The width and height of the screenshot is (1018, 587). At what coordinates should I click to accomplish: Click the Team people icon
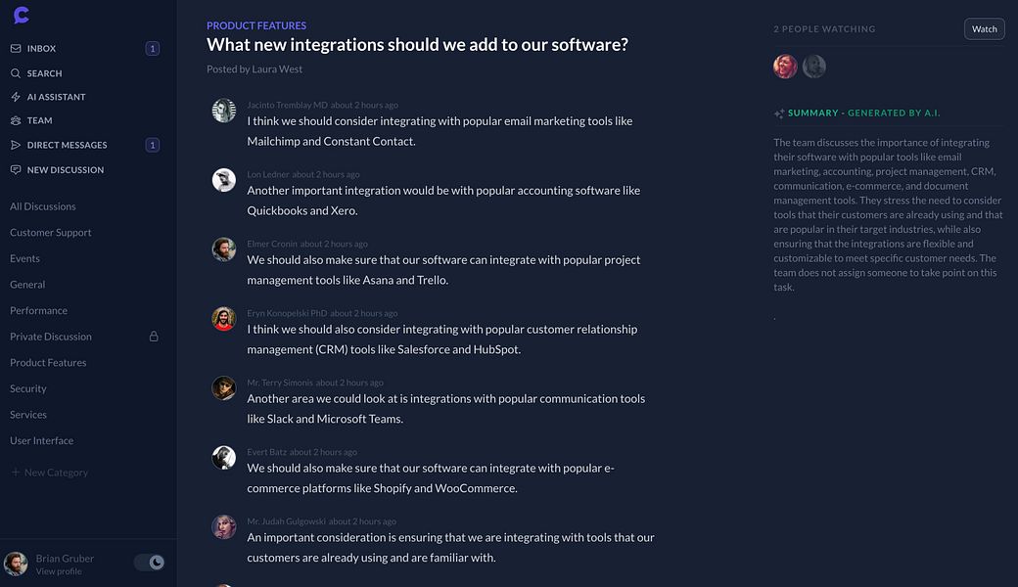tap(16, 120)
